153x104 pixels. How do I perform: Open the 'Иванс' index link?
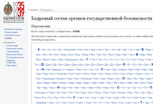(x=70, y=70)
